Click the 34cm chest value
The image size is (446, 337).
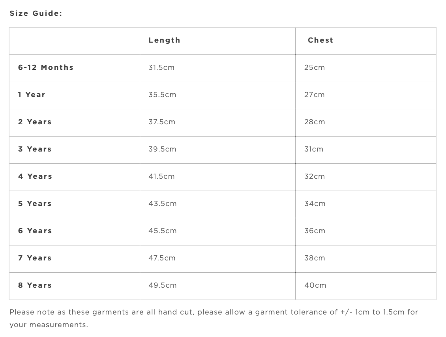315,204
